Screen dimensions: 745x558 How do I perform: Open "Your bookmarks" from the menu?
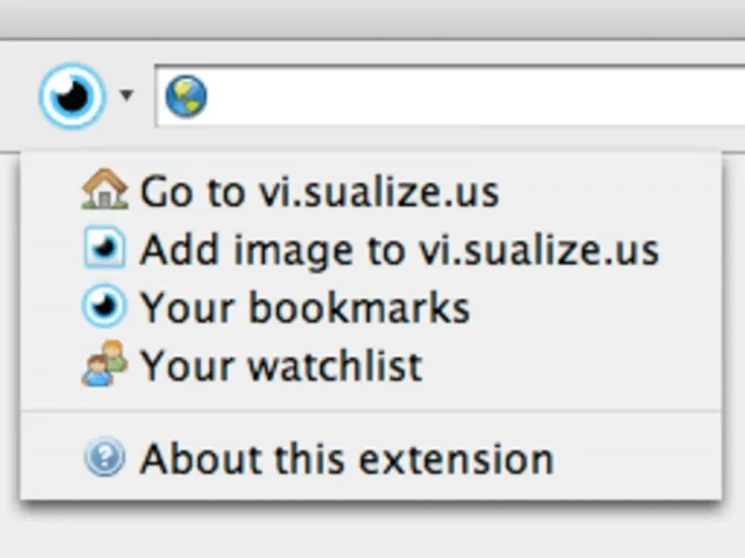tap(305, 308)
